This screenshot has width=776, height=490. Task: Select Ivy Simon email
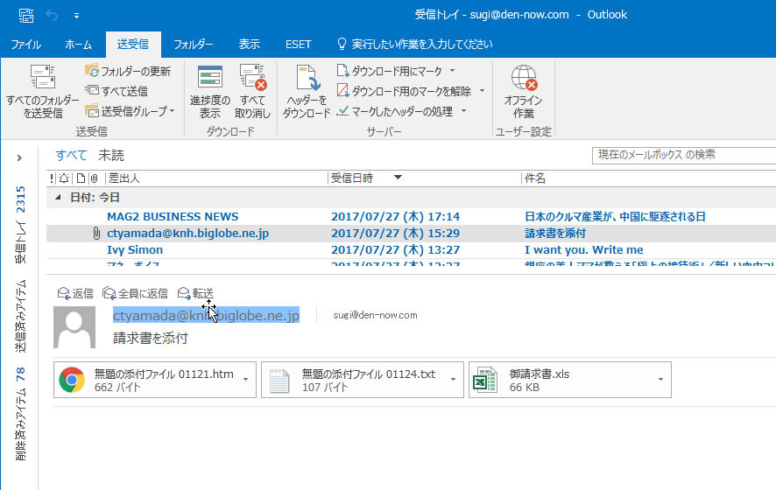point(411,250)
